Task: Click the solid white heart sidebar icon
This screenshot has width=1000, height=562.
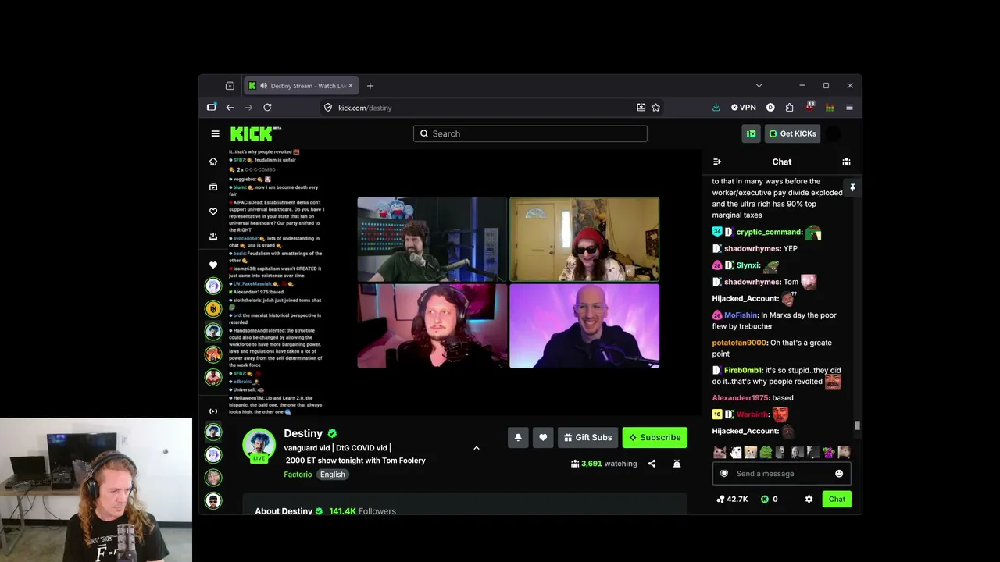Action: (x=213, y=265)
